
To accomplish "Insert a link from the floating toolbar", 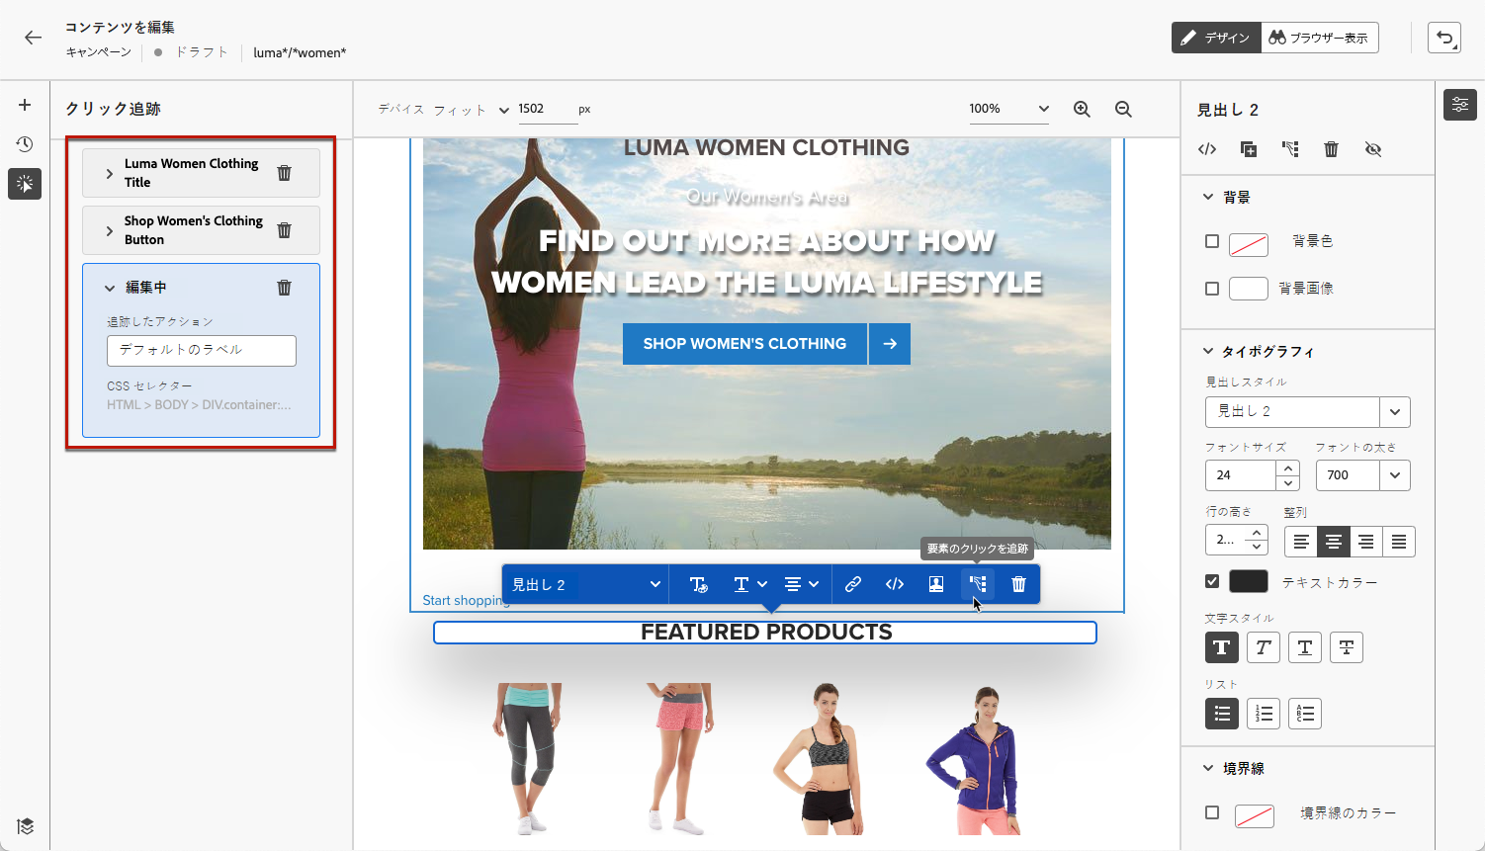I will coord(853,584).
